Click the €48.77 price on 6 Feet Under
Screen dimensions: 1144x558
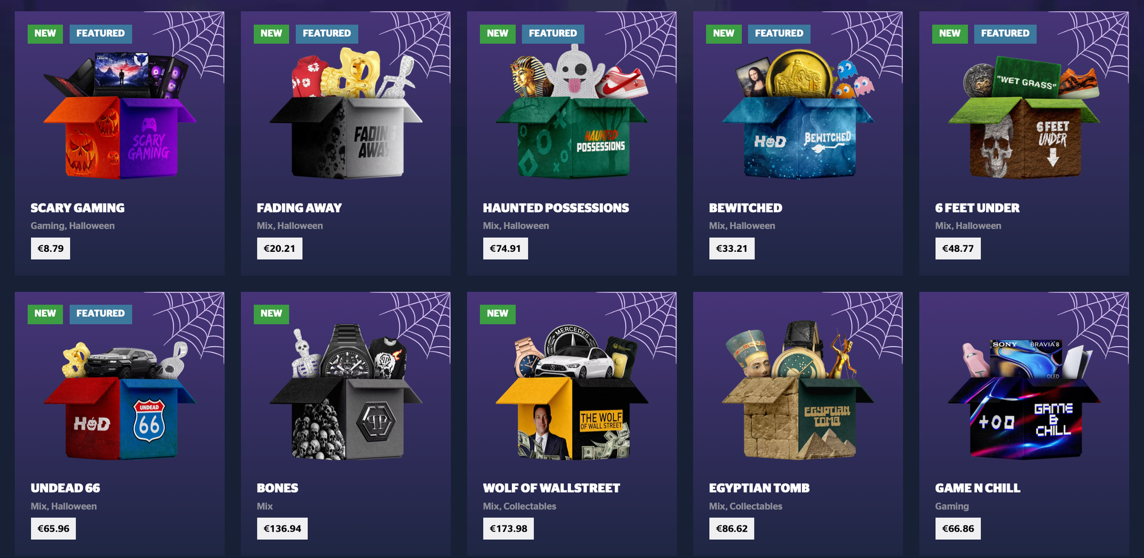(x=958, y=248)
